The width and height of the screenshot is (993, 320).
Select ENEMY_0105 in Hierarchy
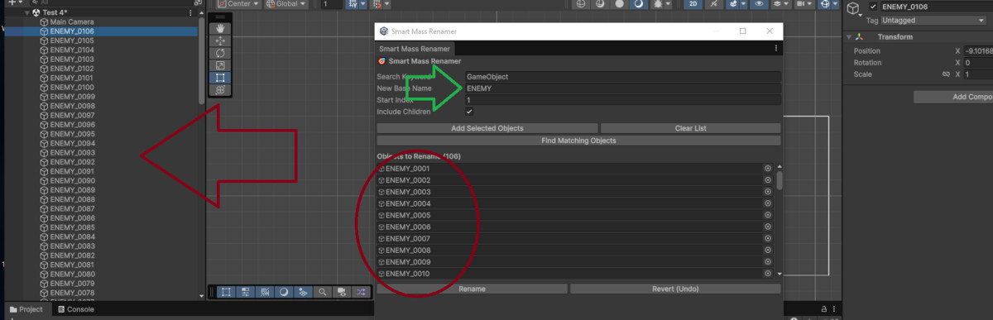coord(71,41)
